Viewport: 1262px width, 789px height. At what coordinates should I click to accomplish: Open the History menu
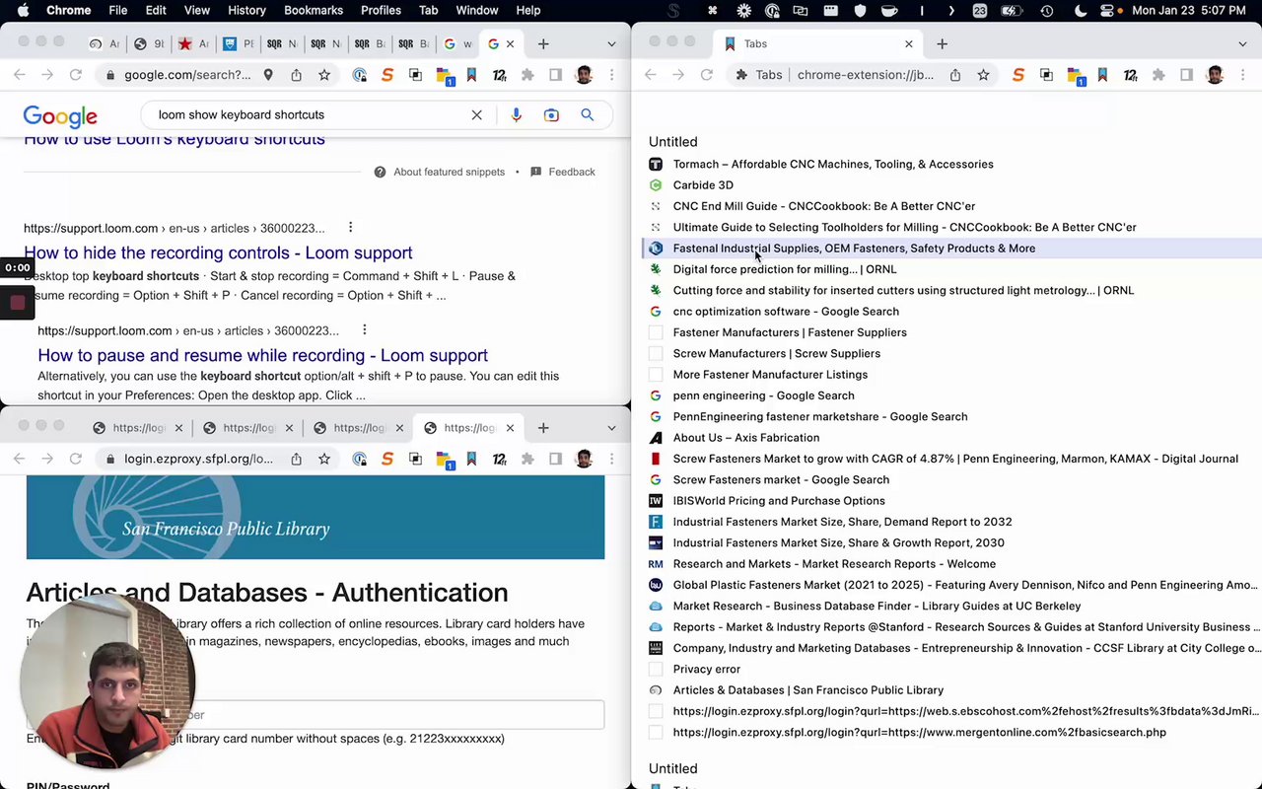click(246, 11)
